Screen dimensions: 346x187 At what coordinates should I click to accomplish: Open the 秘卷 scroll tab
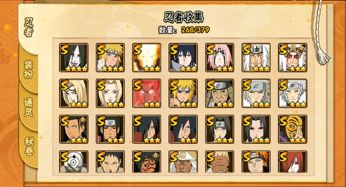[x=29, y=146]
